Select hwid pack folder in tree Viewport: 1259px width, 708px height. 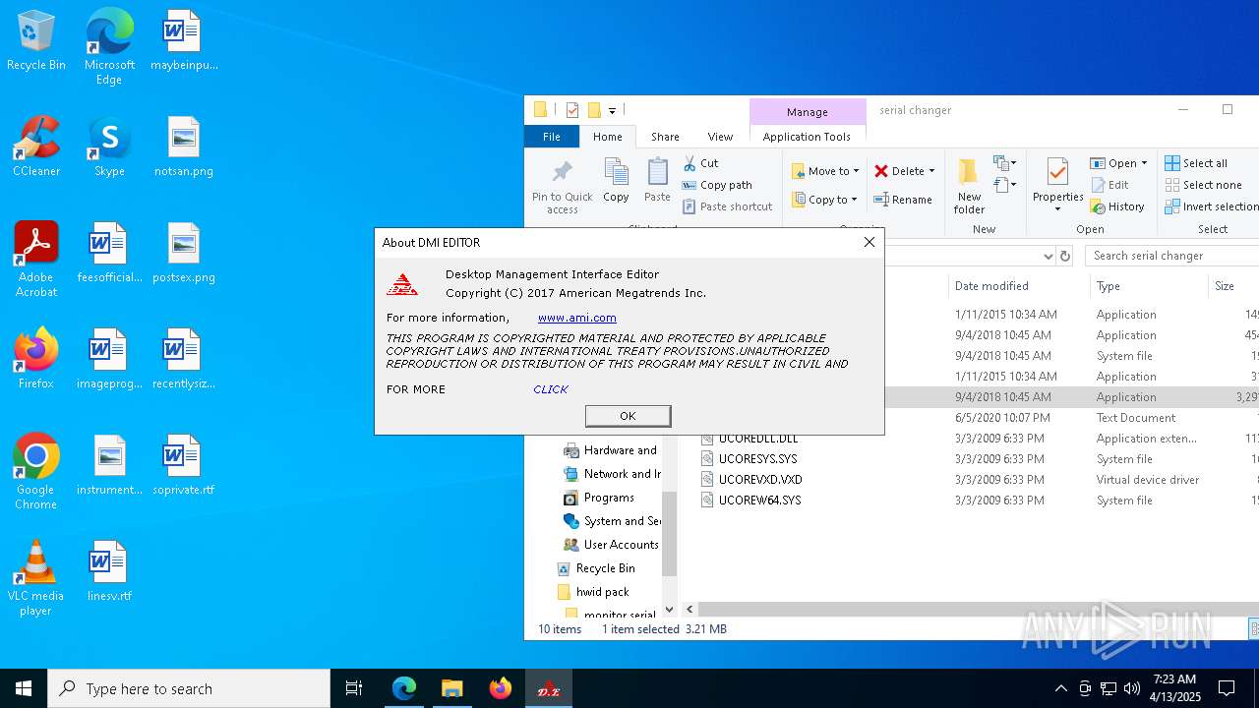(x=593, y=592)
